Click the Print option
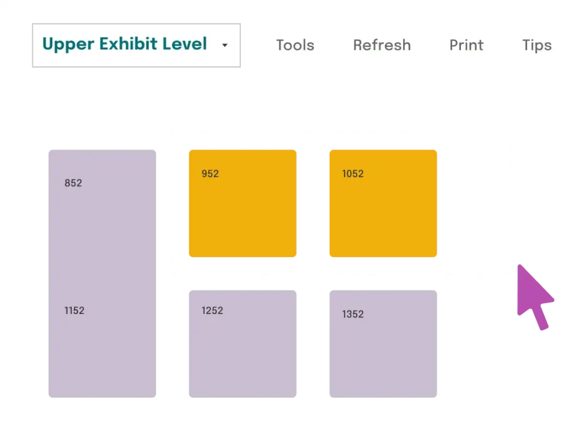Screen dimensions: 587x440 coord(466,45)
